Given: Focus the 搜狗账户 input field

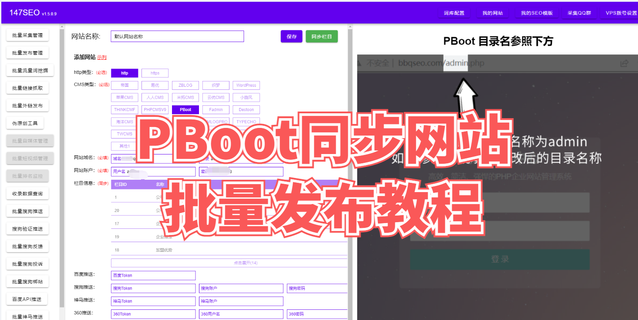Looking at the screenshot, I should tap(241, 288).
